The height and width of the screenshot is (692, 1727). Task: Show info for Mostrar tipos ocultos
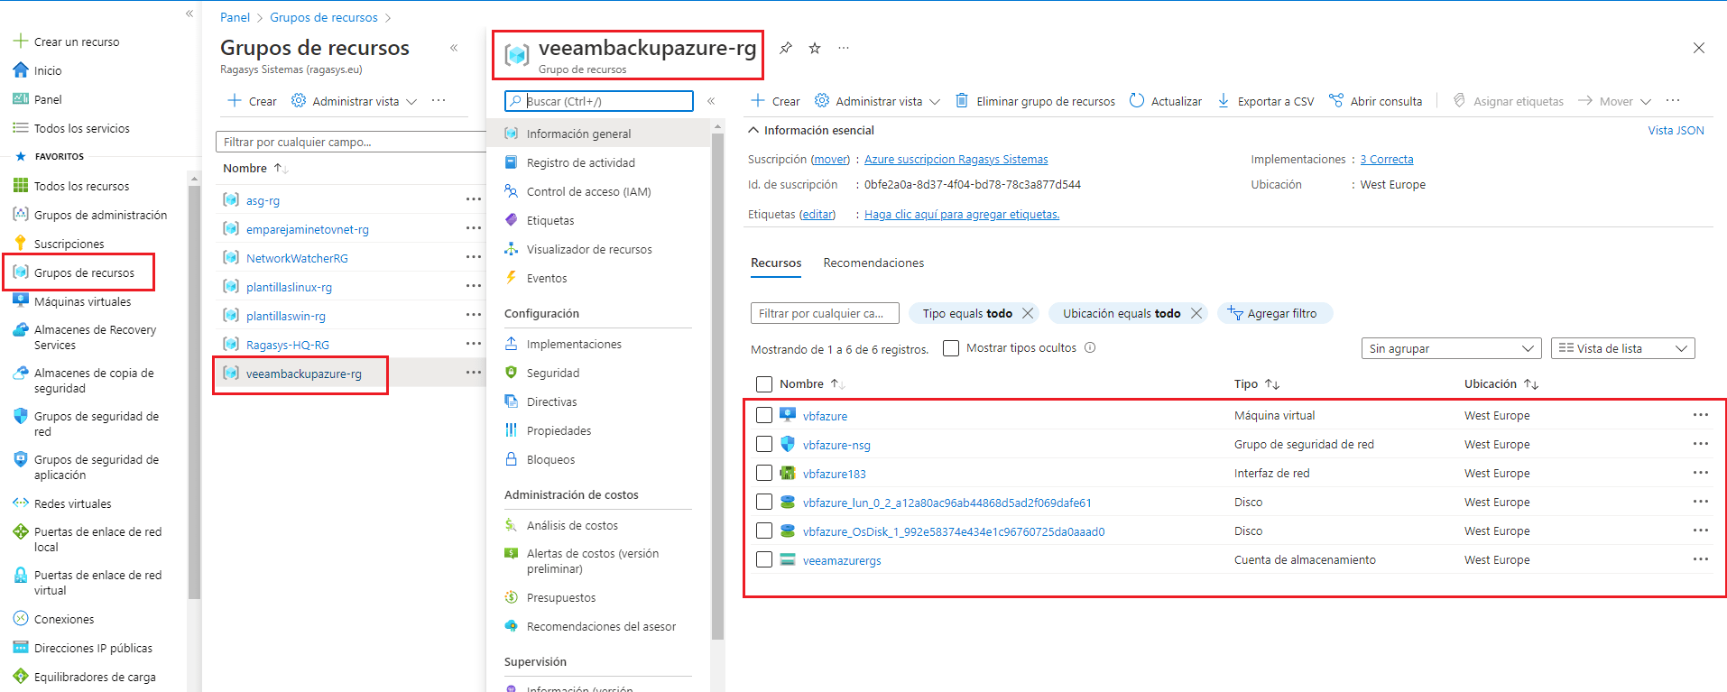[1090, 347]
